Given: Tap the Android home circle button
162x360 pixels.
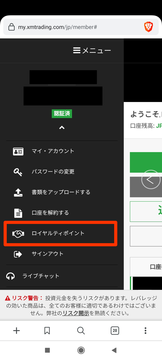Looking at the screenshot, I should [81, 350].
